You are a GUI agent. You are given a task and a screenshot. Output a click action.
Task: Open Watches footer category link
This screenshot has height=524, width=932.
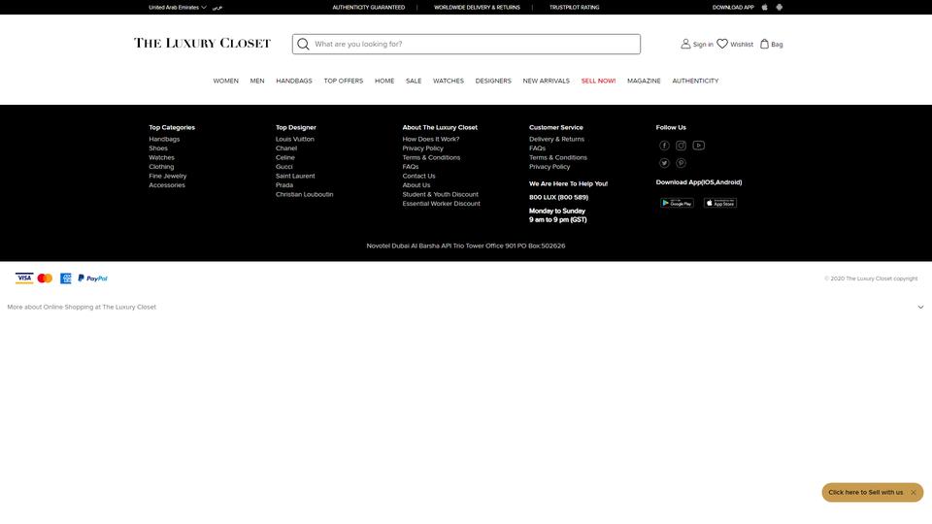coord(162,157)
